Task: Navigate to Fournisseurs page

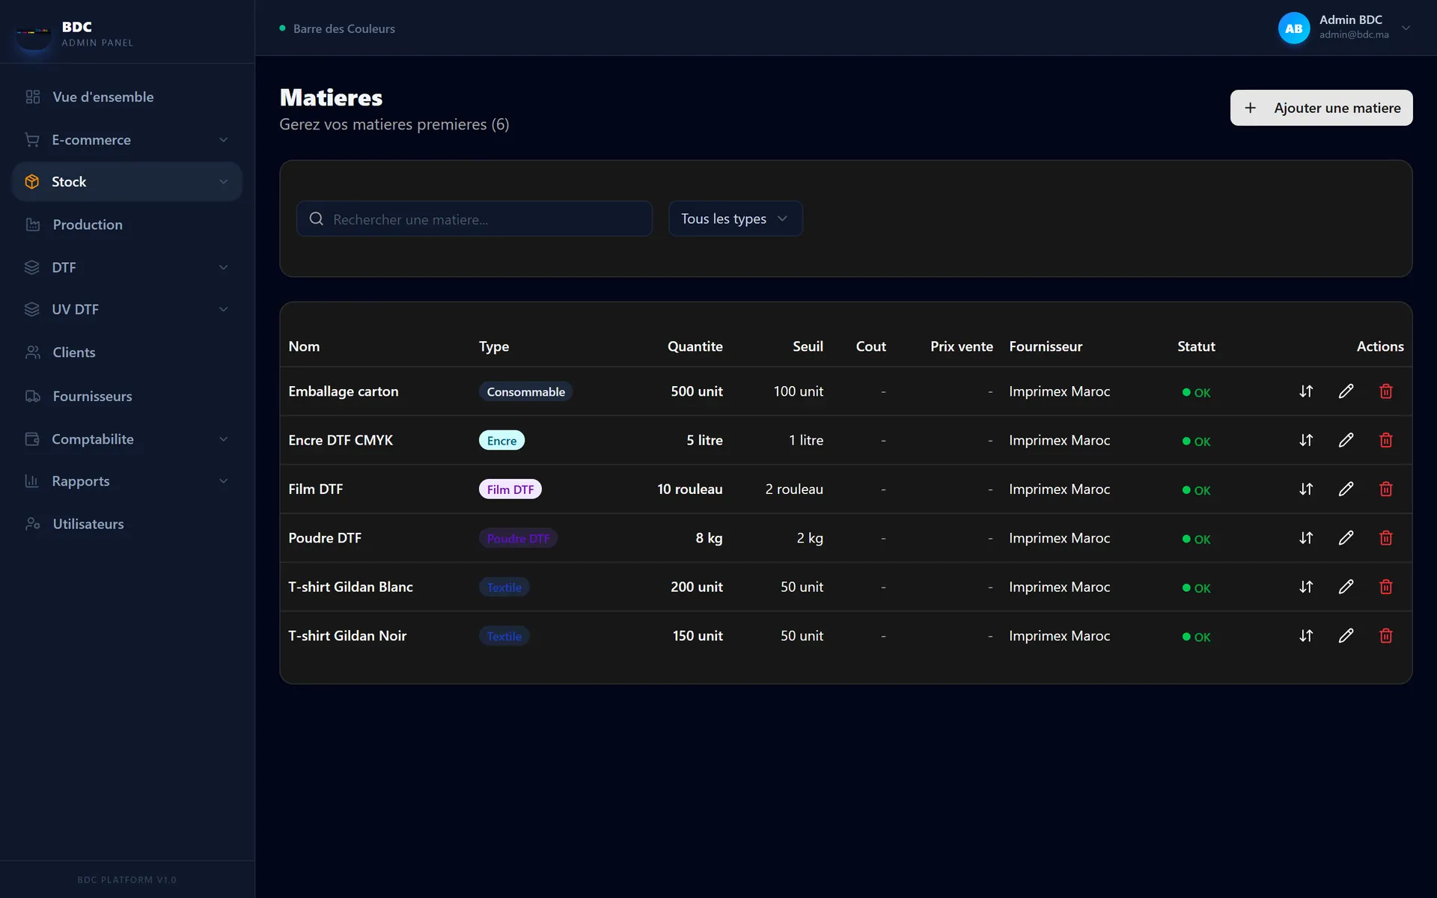Action: point(127,396)
